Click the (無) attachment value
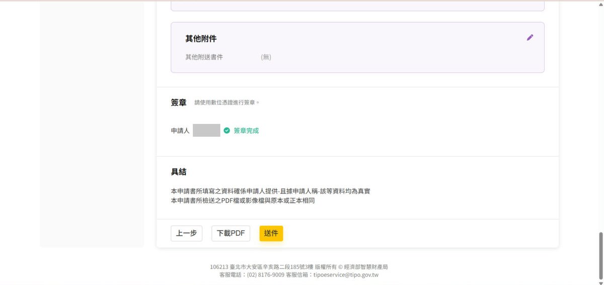The width and height of the screenshot is (604, 285). (266, 57)
